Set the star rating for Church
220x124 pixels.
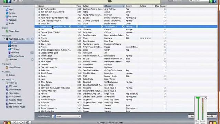point(145,38)
